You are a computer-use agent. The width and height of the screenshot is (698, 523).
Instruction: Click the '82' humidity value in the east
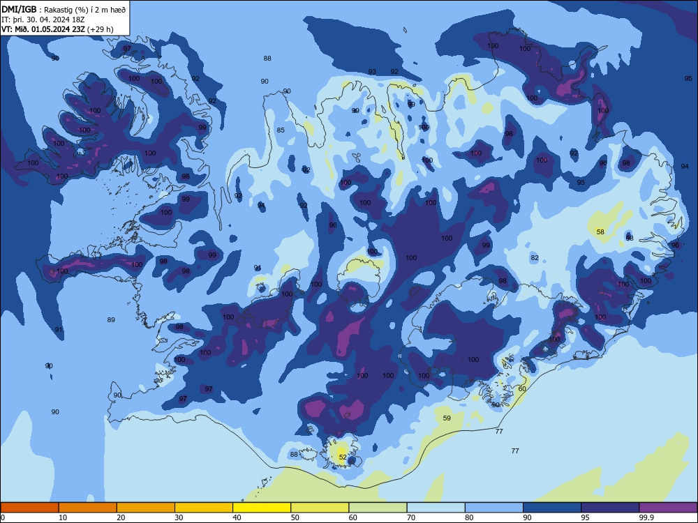(x=535, y=257)
